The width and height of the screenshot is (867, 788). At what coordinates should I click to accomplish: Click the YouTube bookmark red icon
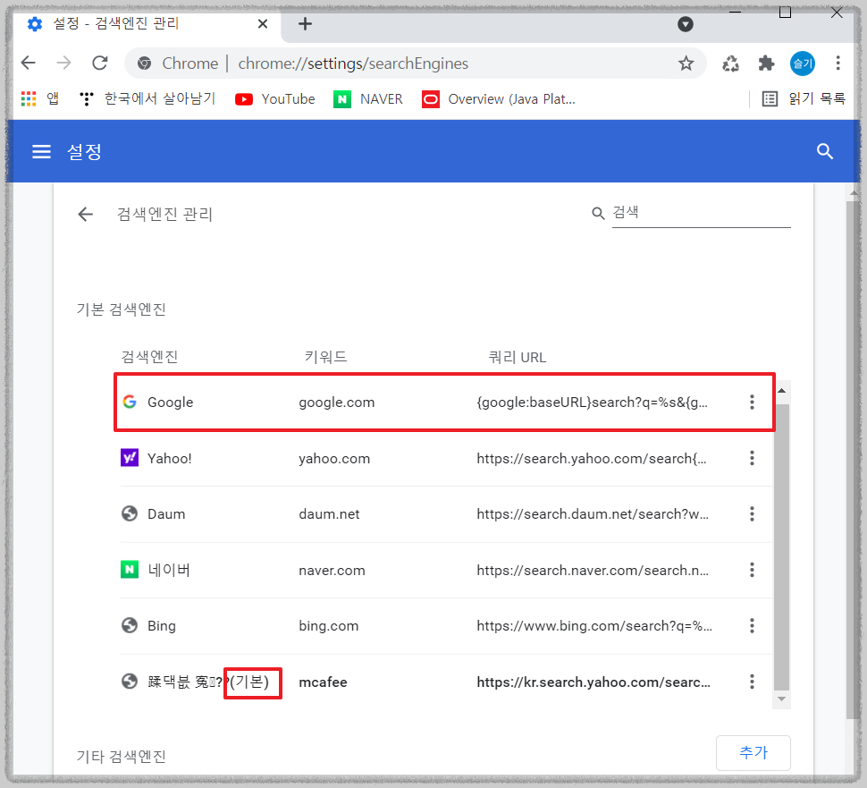coord(244,99)
